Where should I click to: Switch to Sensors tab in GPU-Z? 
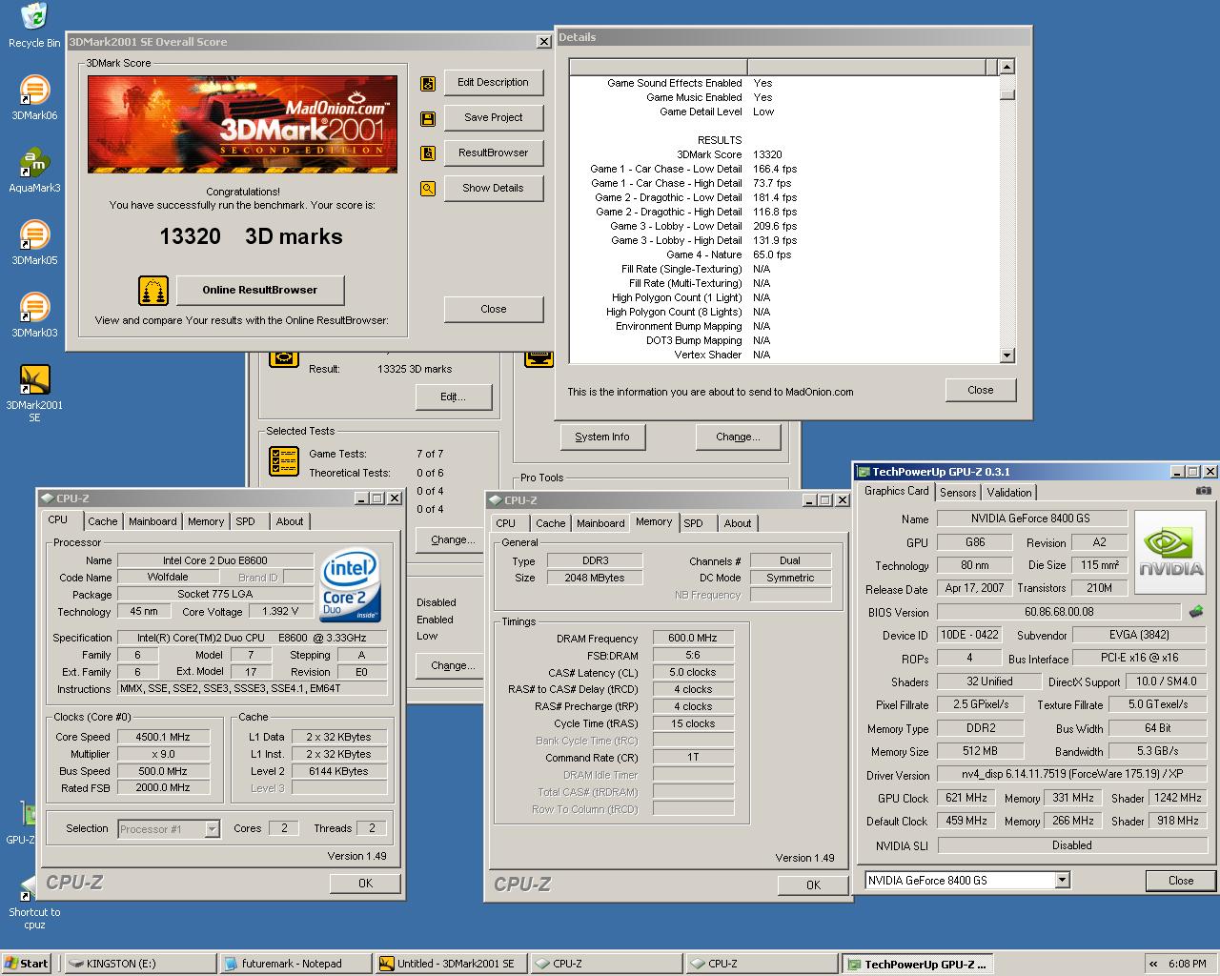(958, 493)
